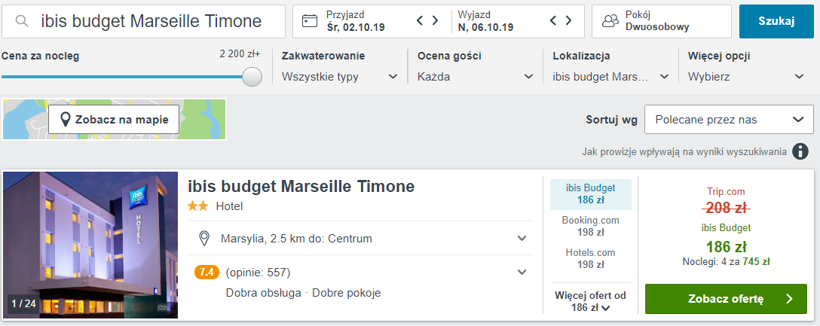Screen dimensions: 820x326
Task: Select the Booking.com 198 zł offer
Action: point(590,226)
